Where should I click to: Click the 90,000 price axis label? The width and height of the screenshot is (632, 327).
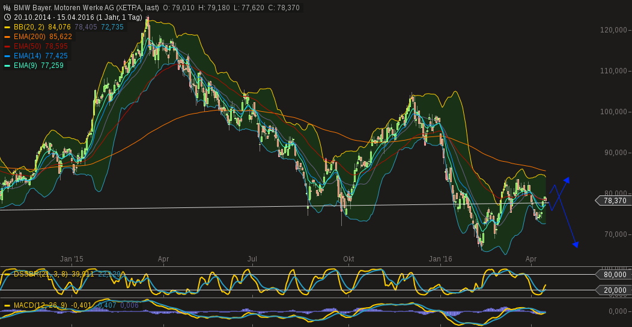click(x=615, y=153)
